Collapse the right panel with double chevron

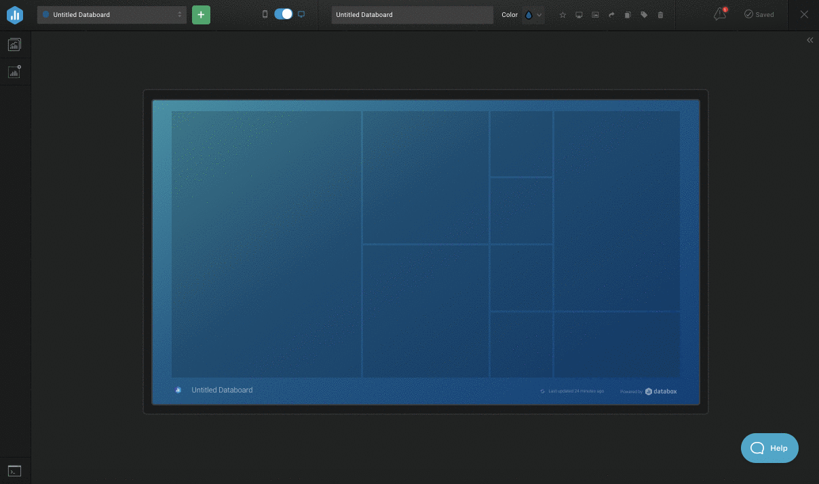click(810, 40)
